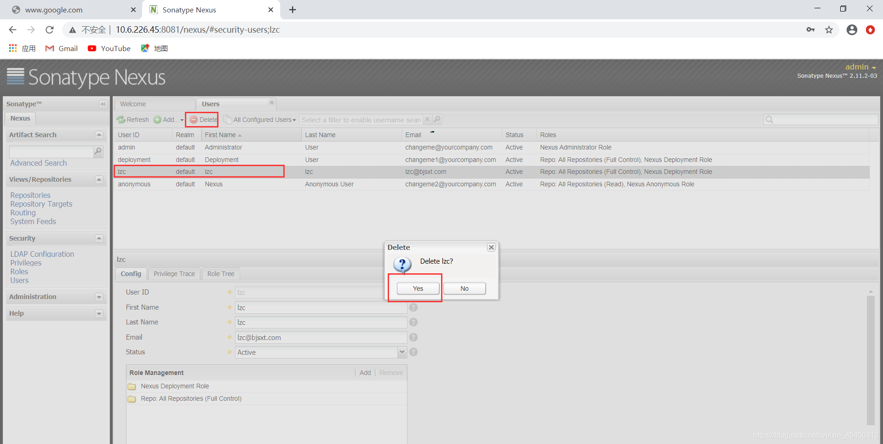Open the Roles link in Security
The image size is (883, 444).
coord(19,271)
